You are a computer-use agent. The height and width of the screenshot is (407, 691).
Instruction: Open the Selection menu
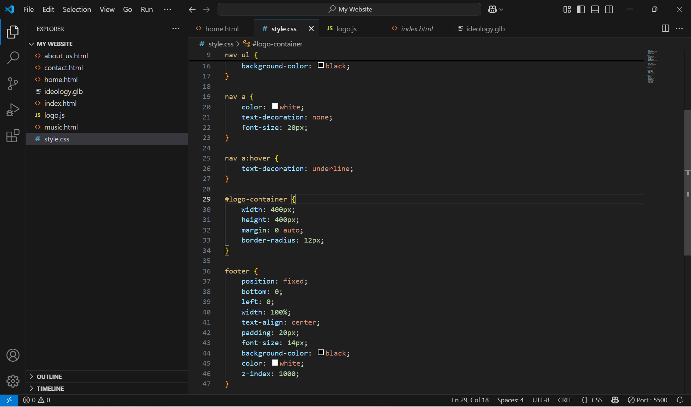77,9
